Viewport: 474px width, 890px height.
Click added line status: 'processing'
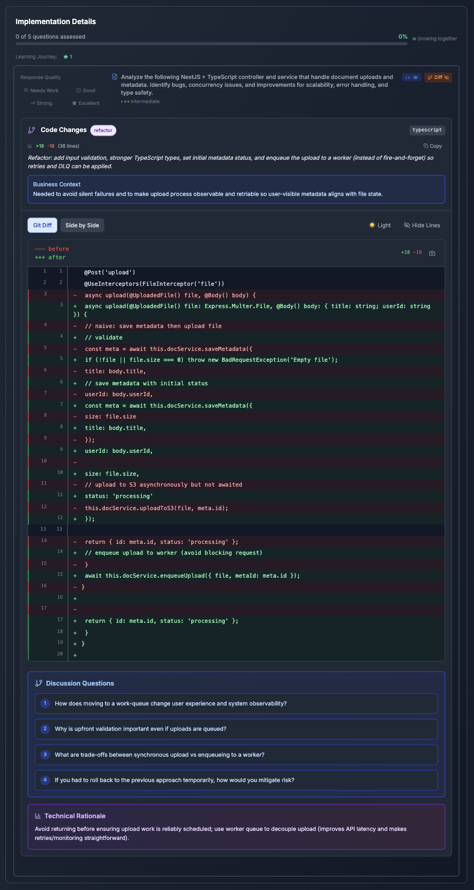point(236,496)
